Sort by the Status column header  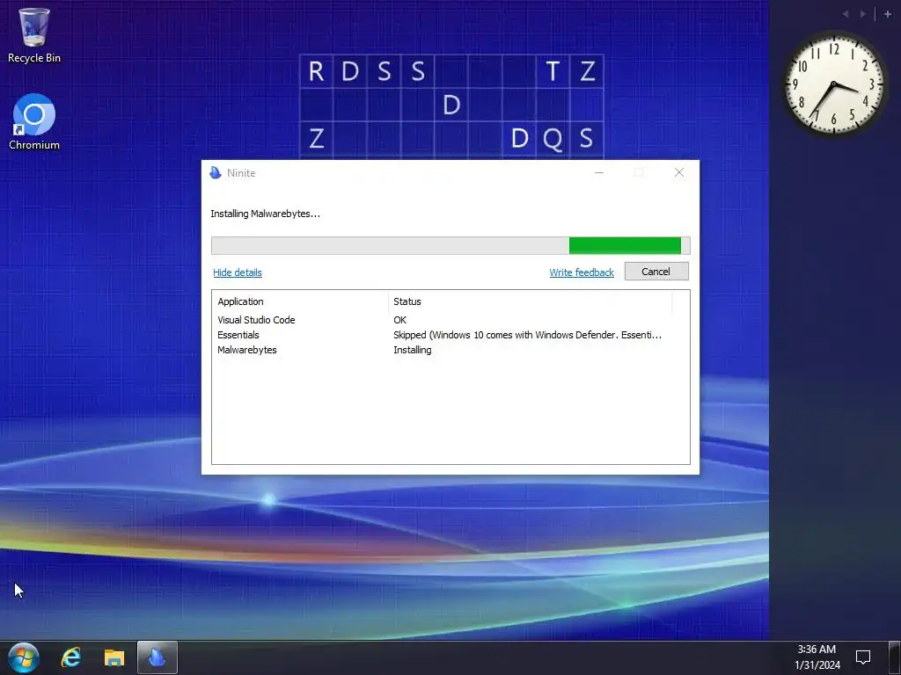530,301
